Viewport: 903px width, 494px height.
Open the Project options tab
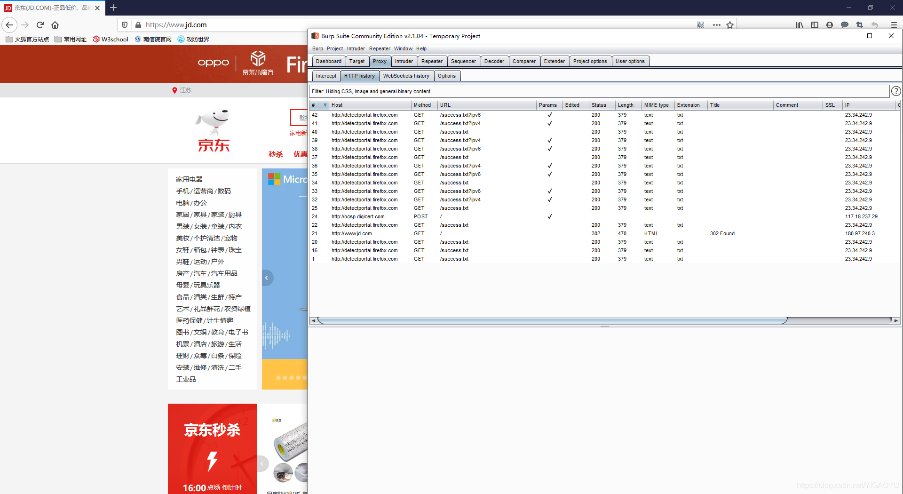pos(590,61)
